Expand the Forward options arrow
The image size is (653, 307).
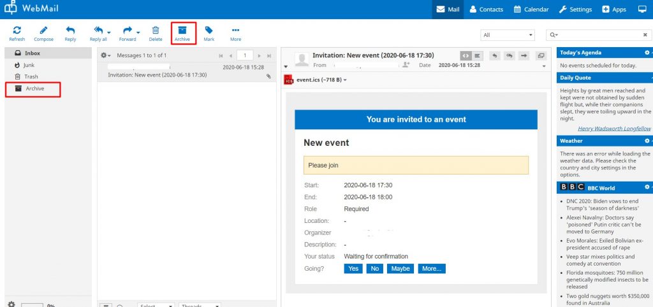138,32
